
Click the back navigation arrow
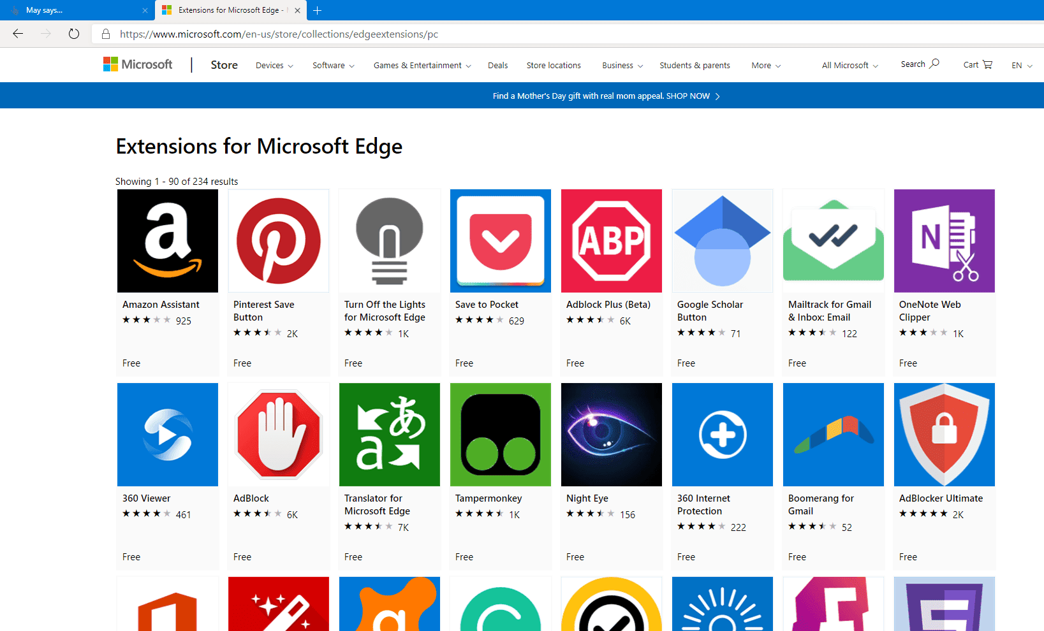(17, 34)
